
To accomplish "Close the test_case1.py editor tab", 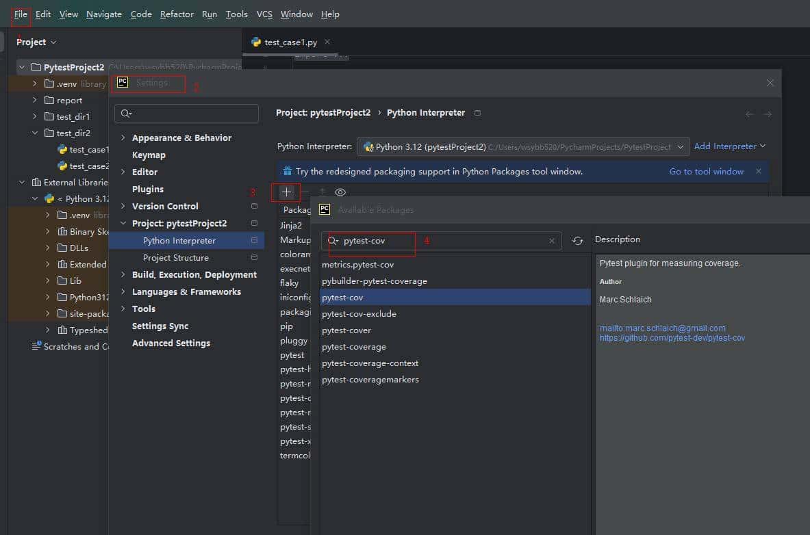I will click(x=327, y=42).
